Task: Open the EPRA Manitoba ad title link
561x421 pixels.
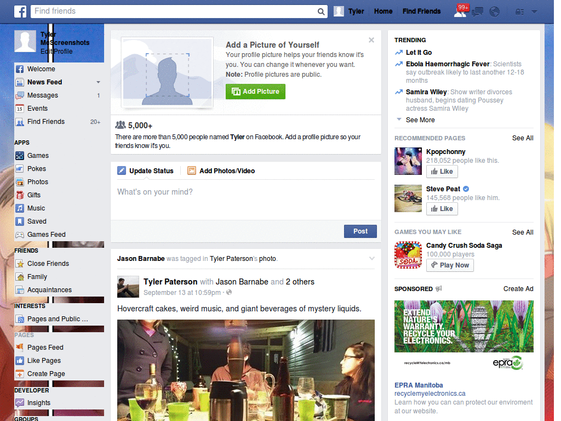Action: click(x=419, y=385)
